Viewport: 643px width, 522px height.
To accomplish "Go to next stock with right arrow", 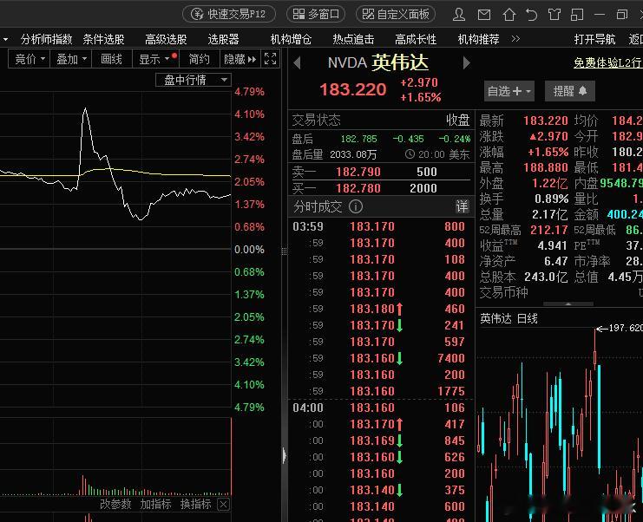I will click(x=466, y=63).
